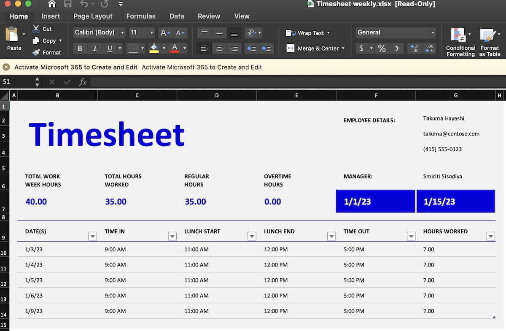Open the TIME IN column filter dropdown
Image resolution: width=506 pixels, height=331 pixels.
click(x=172, y=237)
